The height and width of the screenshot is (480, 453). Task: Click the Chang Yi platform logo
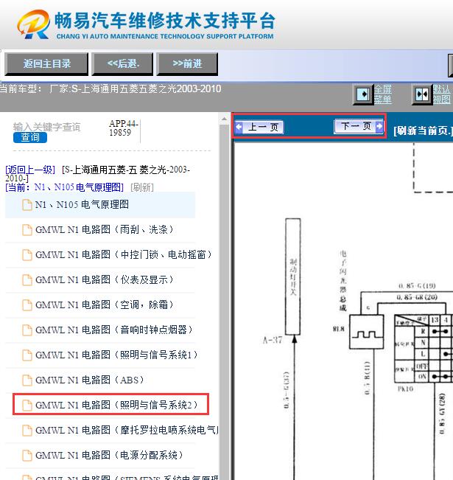tap(33, 24)
